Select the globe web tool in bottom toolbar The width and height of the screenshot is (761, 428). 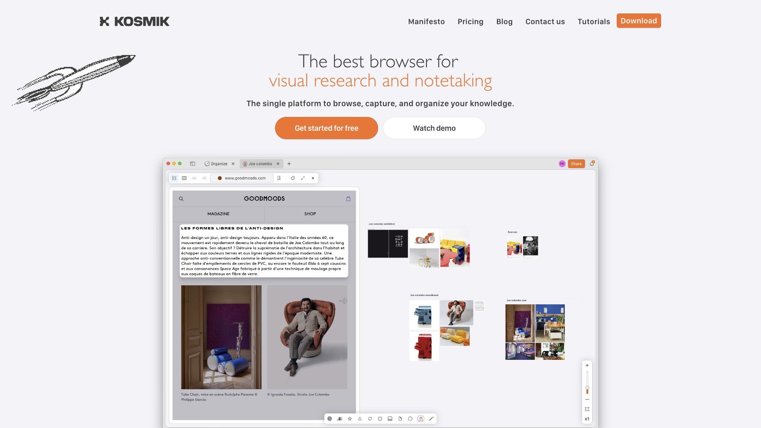[x=330, y=418]
